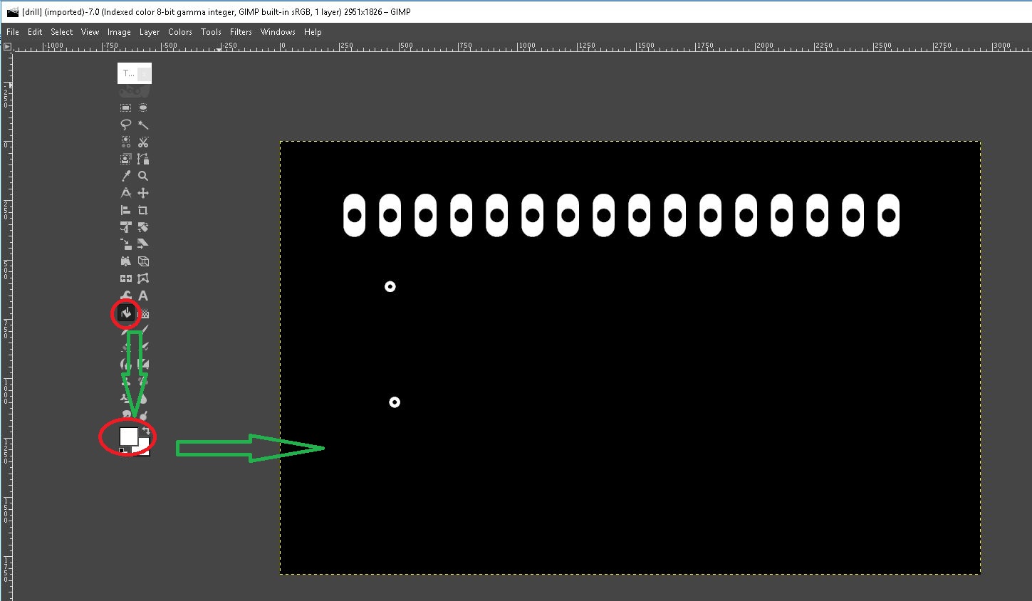
Task: Select the 3D cube transform tool
Action: coord(143,261)
